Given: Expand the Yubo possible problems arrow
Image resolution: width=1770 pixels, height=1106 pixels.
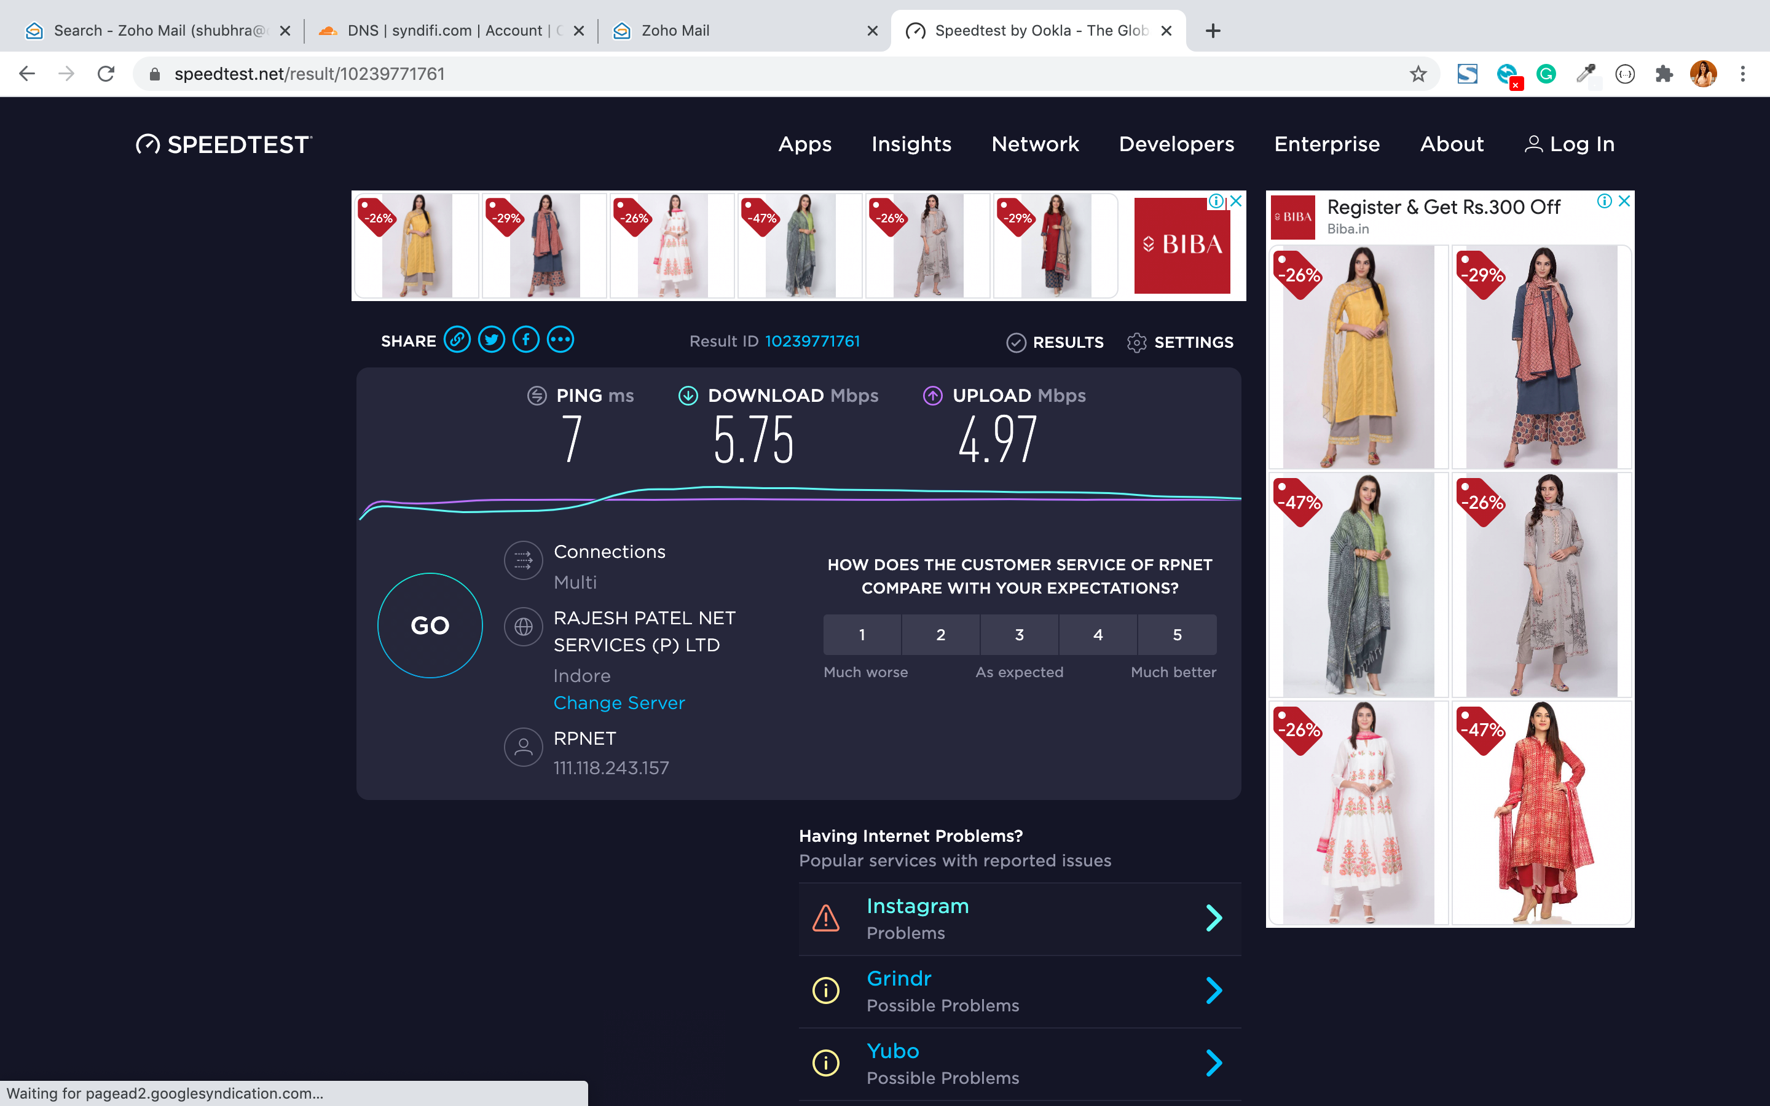Looking at the screenshot, I should point(1214,1063).
